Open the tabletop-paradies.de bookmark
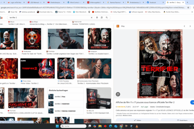This screenshot has height=129, width=194. [27, 12]
